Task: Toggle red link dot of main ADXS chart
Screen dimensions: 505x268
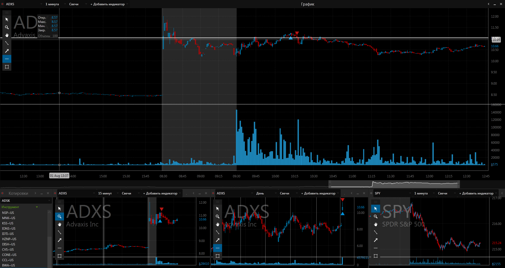Action: [x=2, y=4]
